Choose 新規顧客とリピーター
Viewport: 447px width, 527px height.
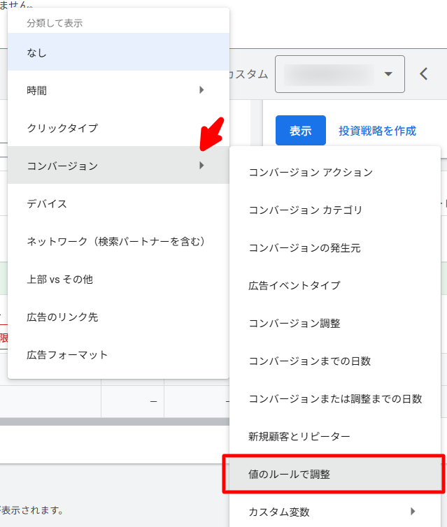335,436
